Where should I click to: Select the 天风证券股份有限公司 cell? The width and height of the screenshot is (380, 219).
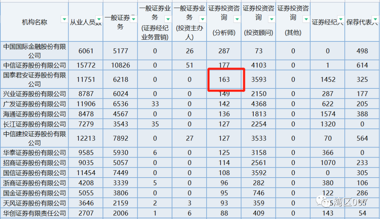click(x=34, y=203)
